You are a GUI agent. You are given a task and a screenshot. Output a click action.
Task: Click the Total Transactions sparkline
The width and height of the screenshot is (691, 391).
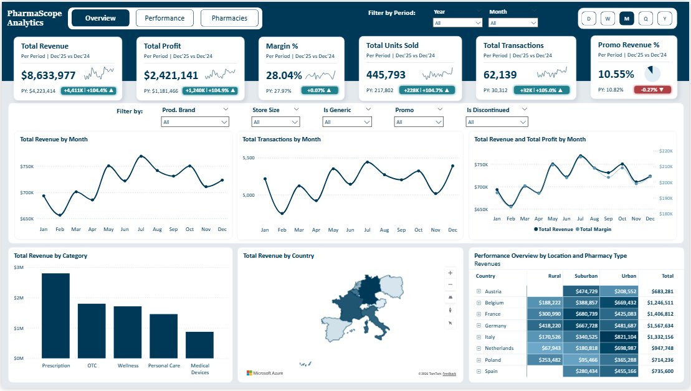tap(552, 72)
